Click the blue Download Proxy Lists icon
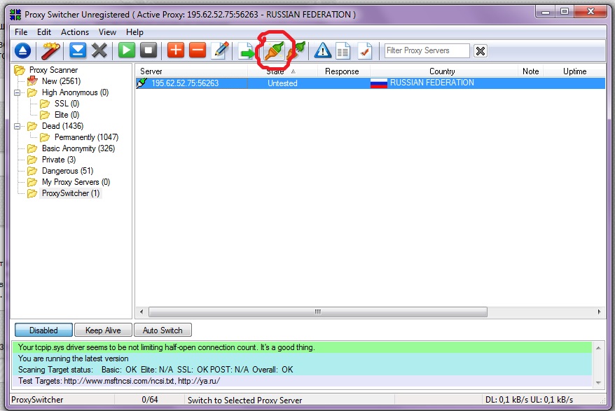The image size is (615, 411). 78,50
